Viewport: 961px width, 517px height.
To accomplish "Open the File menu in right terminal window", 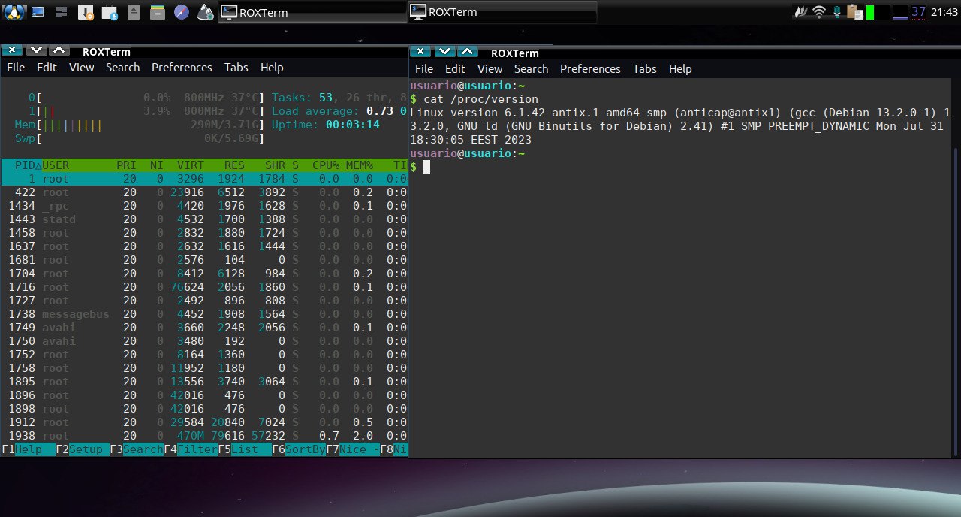I will click(423, 69).
